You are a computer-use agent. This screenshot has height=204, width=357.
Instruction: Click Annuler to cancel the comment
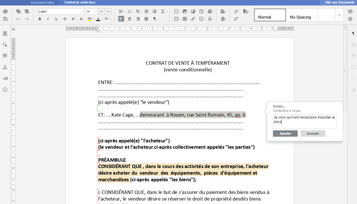point(313,134)
